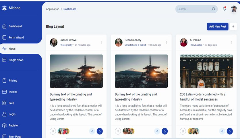Click the Register layers icon

pyautogui.click(x=4, y=126)
